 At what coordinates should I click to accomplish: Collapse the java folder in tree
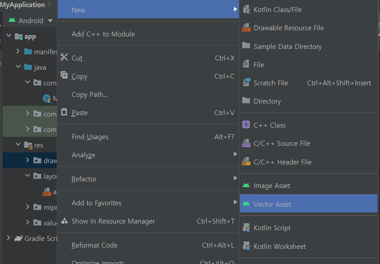[x=18, y=67]
